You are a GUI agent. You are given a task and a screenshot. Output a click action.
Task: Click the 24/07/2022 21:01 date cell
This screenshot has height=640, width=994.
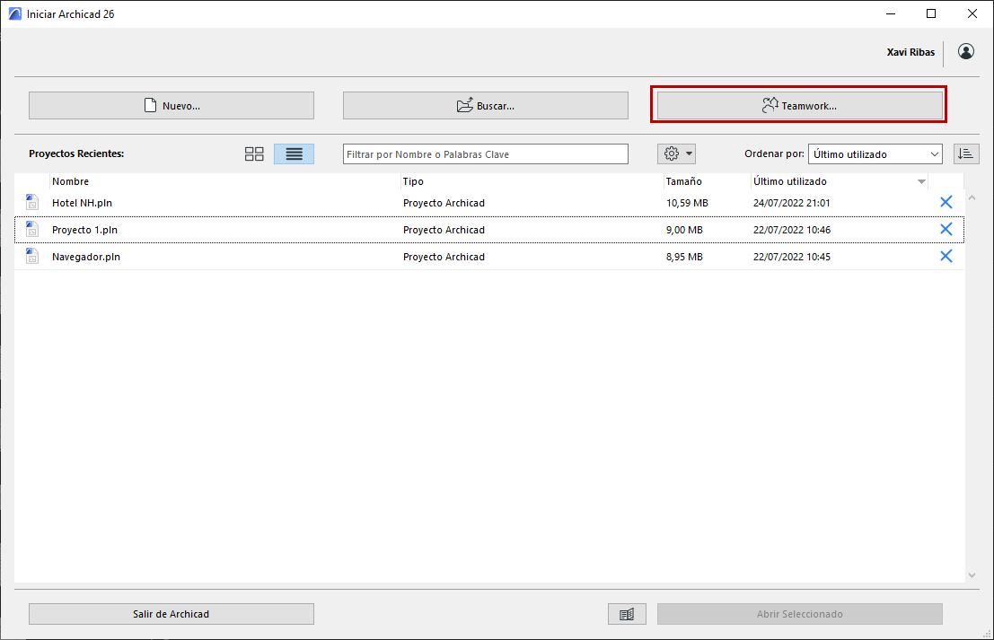tap(792, 203)
